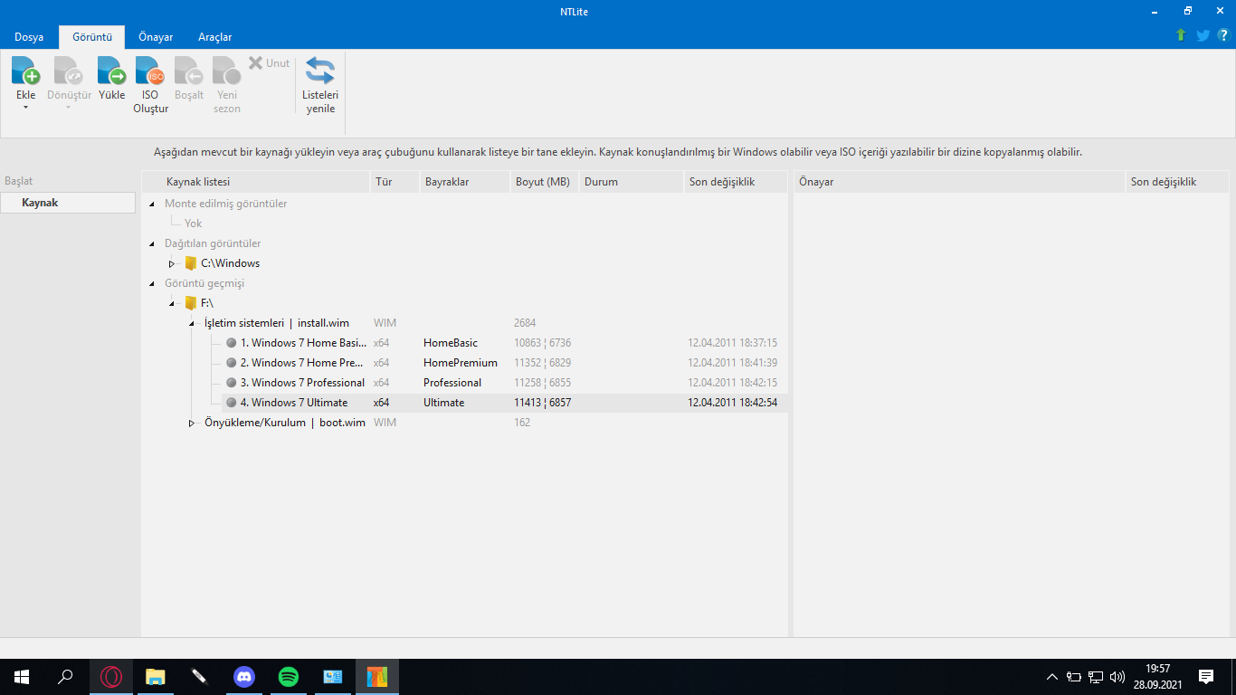Click the Dönüştür convert icon

(69, 71)
